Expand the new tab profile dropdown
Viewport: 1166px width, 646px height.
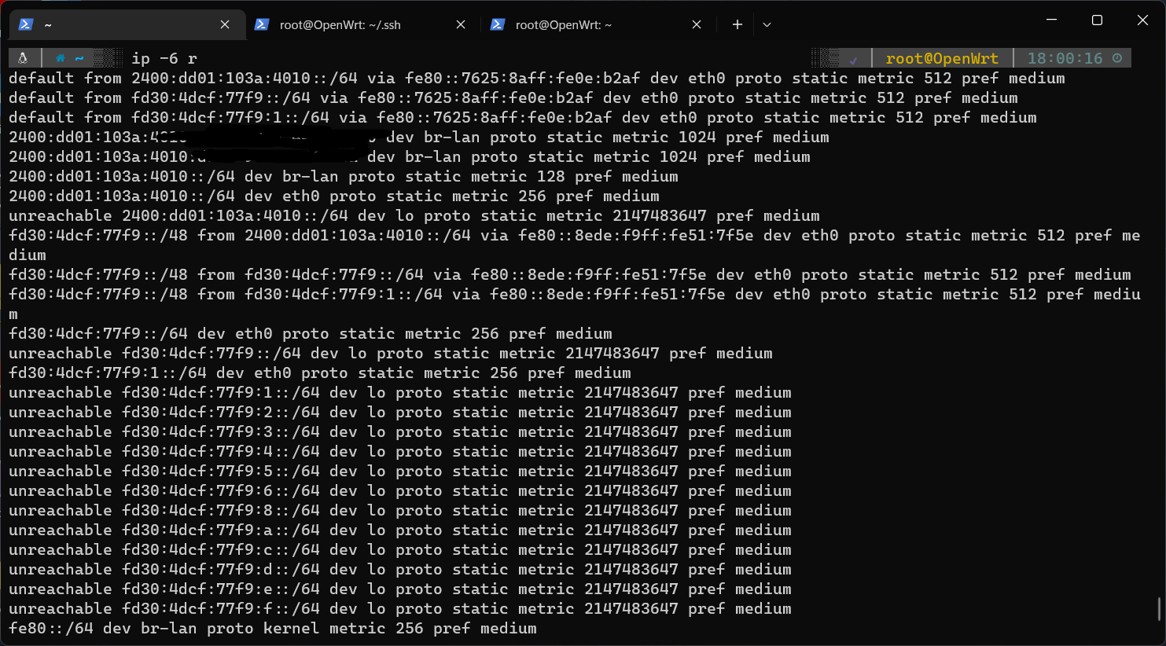[767, 24]
